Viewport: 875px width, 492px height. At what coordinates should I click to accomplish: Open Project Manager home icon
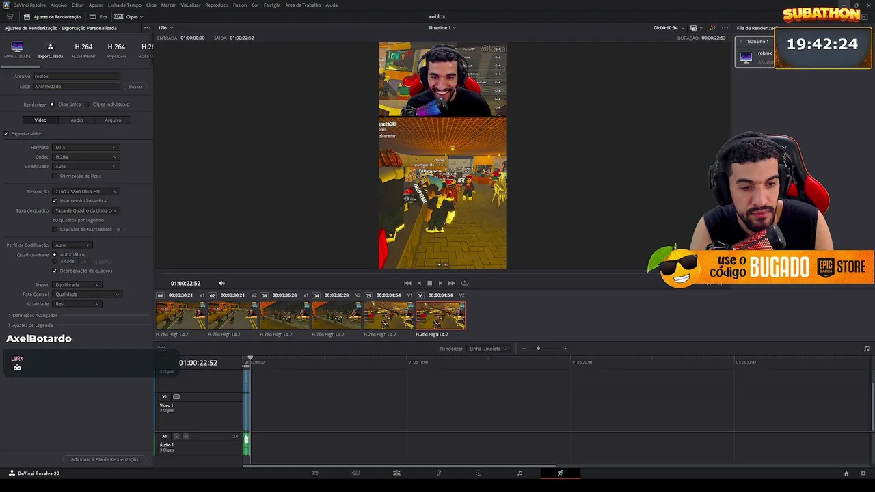(x=846, y=473)
